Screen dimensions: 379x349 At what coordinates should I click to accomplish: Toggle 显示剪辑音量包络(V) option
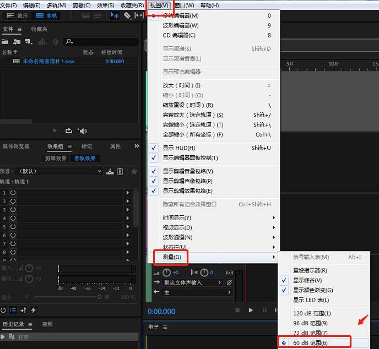pyautogui.click(x=214, y=171)
